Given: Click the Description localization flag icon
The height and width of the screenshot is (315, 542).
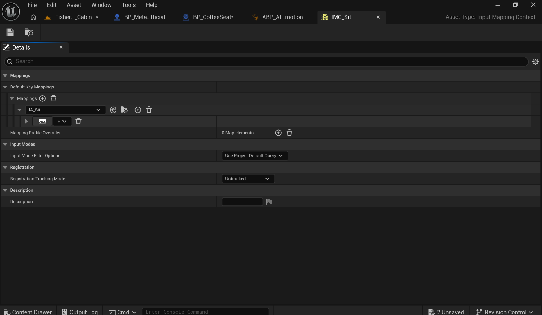Looking at the screenshot, I should 269,202.
